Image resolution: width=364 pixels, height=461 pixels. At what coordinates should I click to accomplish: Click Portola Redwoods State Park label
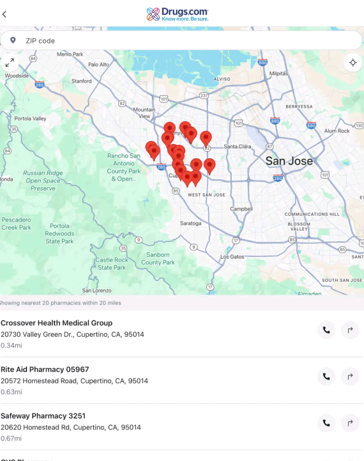tap(59, 234)
